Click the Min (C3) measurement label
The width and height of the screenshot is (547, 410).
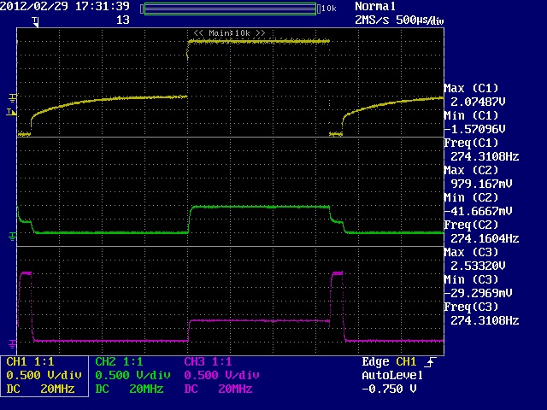point(471,279)
